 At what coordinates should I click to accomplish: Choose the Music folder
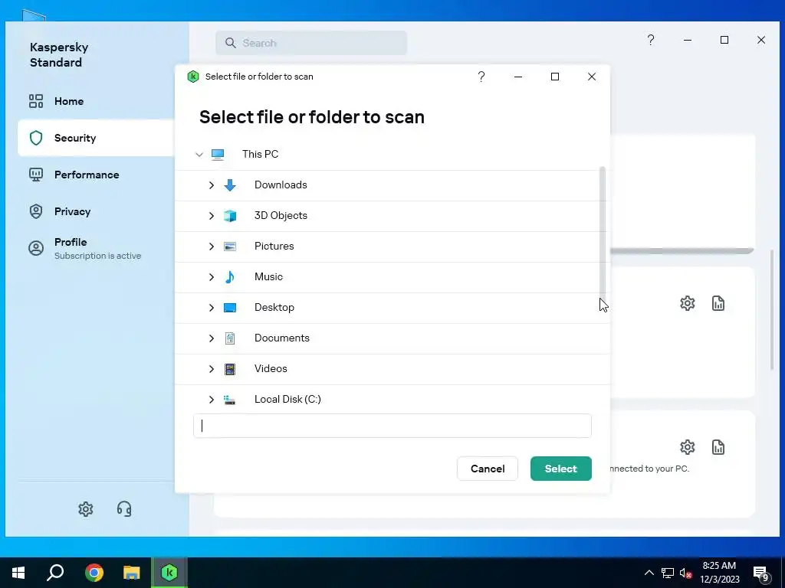392,277
